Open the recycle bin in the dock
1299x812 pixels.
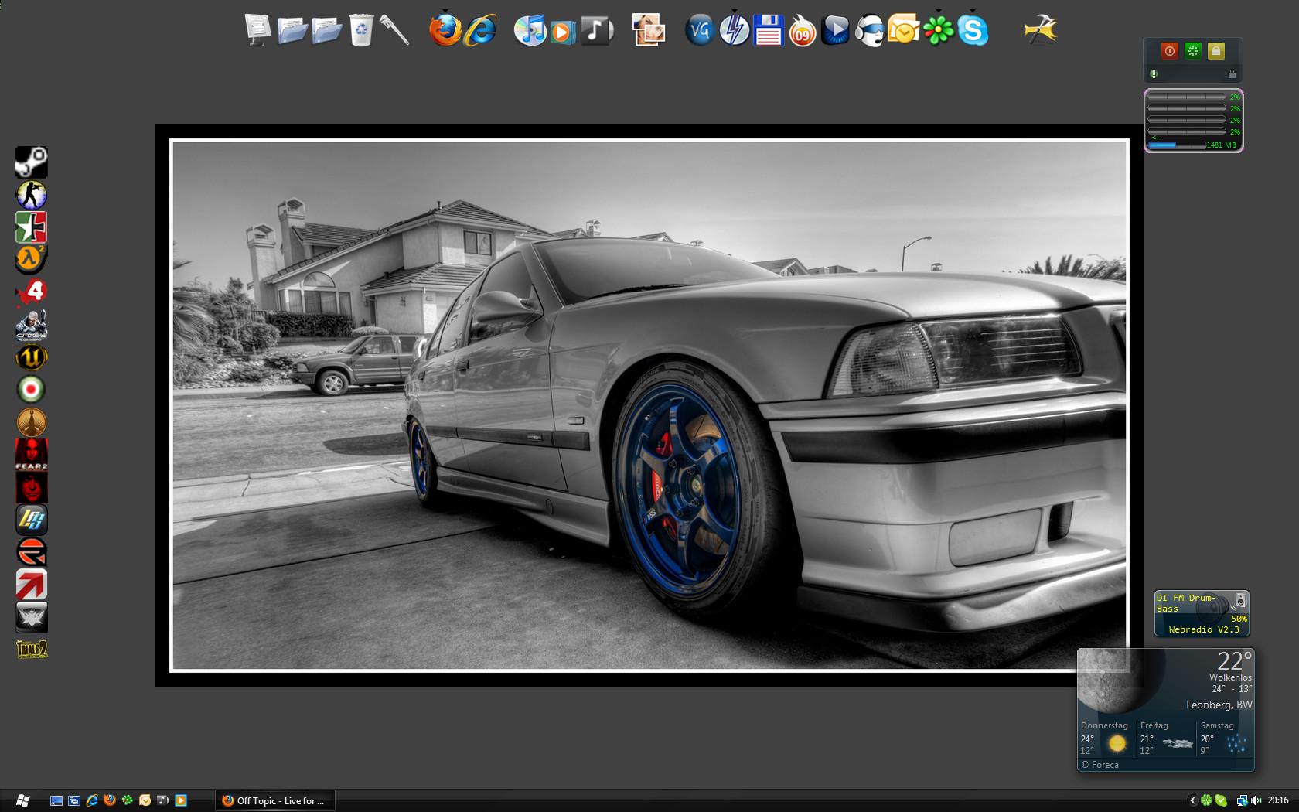tap(361, 30)
